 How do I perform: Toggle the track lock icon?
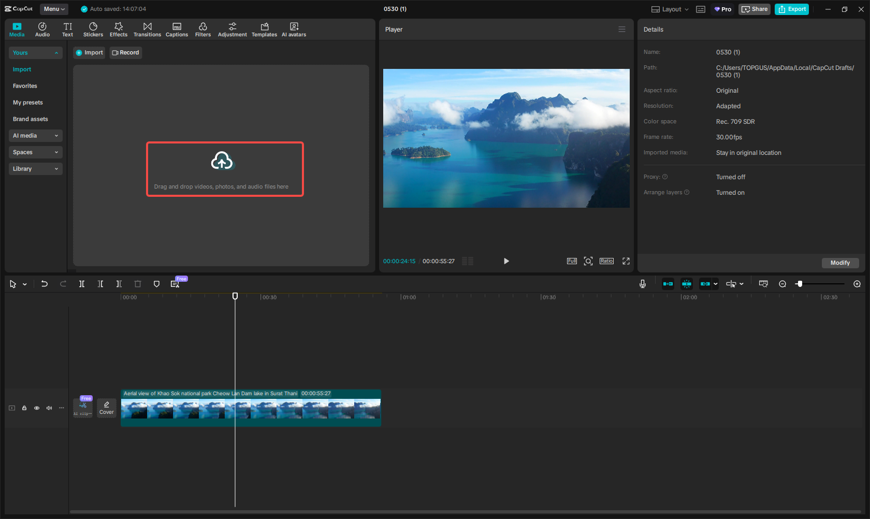coord(24,408)
